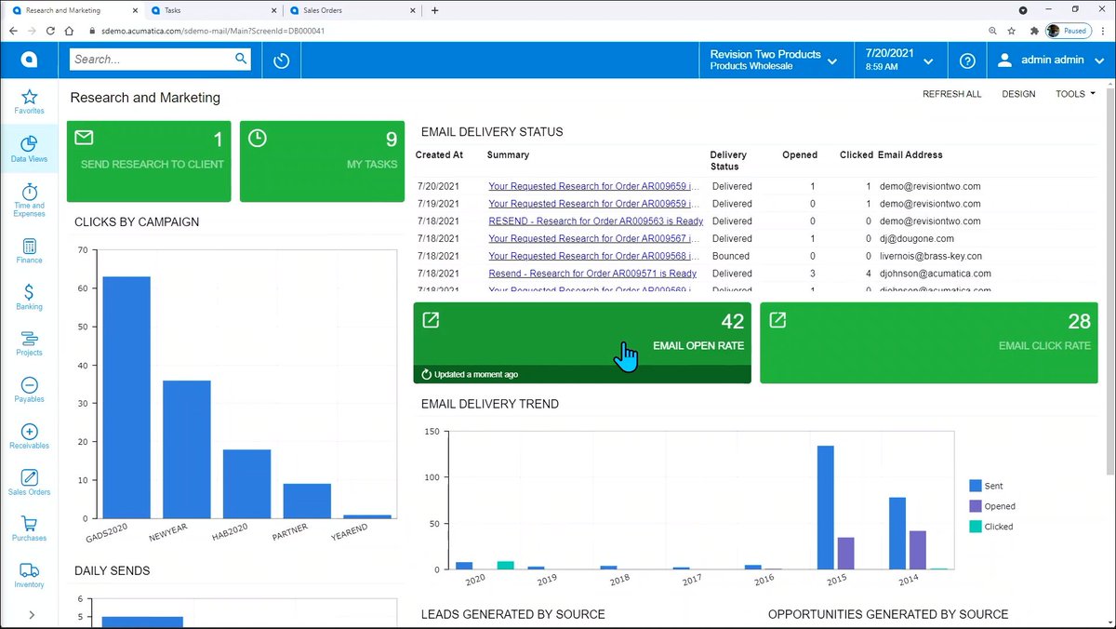The width and height of the screenshot is (1116, 629).
Task: Expand the sidebar with bottom chevron
Action: coord(32,614)
